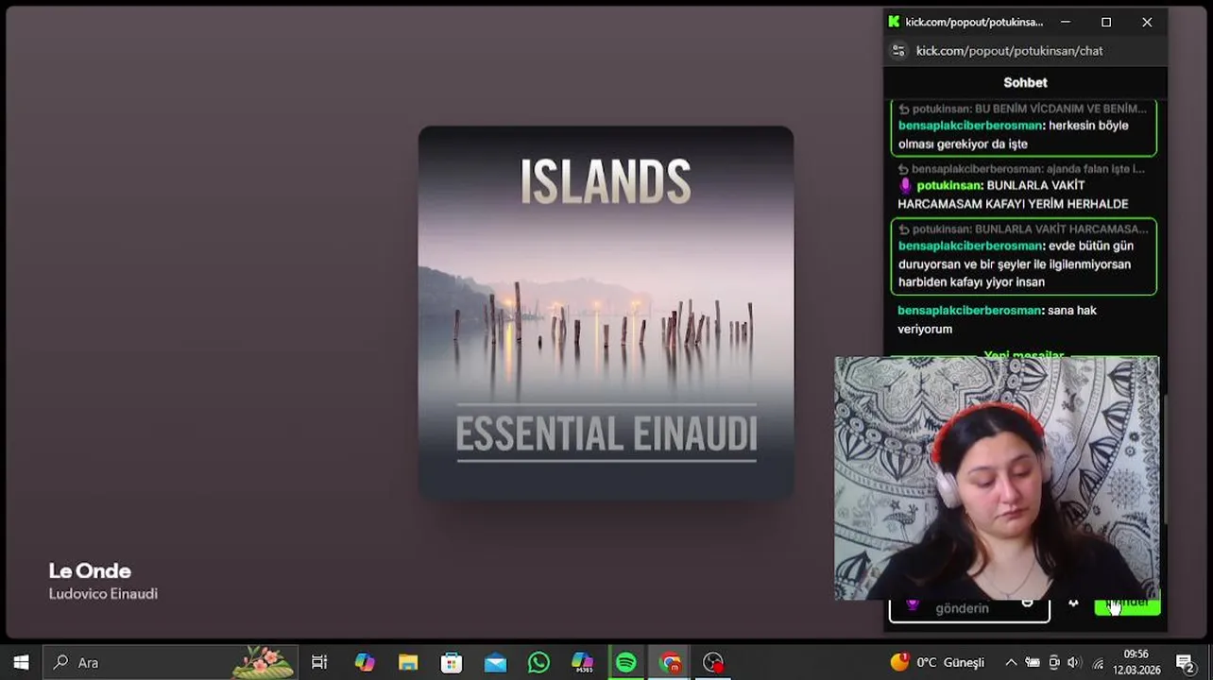This screenshot has width=1213, height=680.
Task: Click the kick.com/popout/potukinsan/chat address bar
Action: pyautogui.click(x=1009, y=50)
